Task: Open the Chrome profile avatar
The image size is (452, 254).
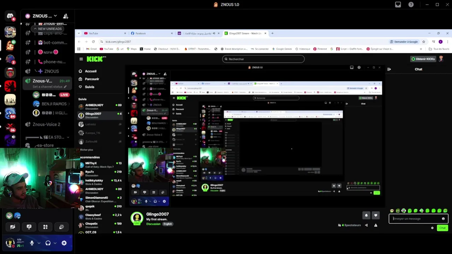Action: click(440, 42)
